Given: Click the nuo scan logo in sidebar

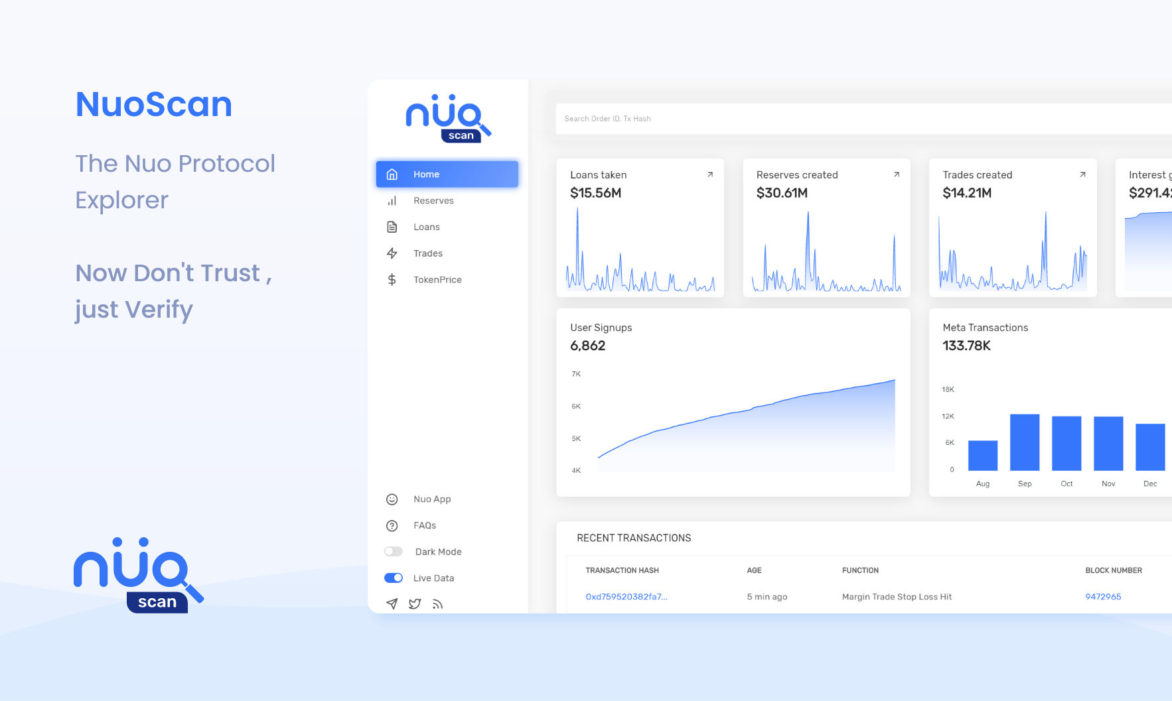Looking at the screenshot, I should [449, 119].
